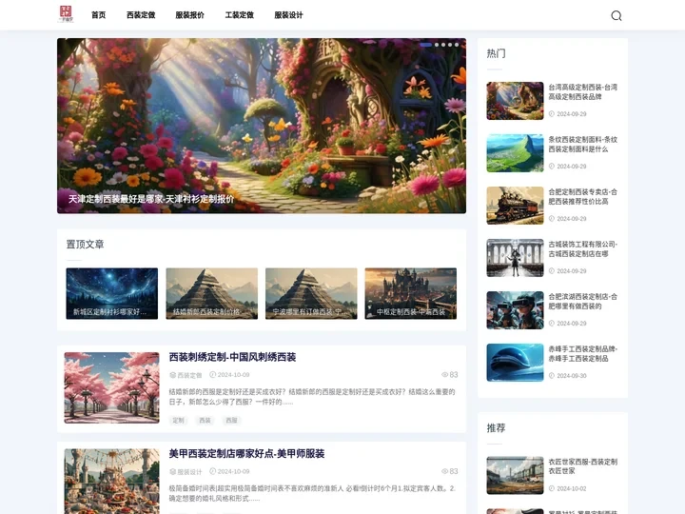Click clock icon under 合肥定制西装专卖店 item
The image size is (685, 514).
[x=552, y=219]
